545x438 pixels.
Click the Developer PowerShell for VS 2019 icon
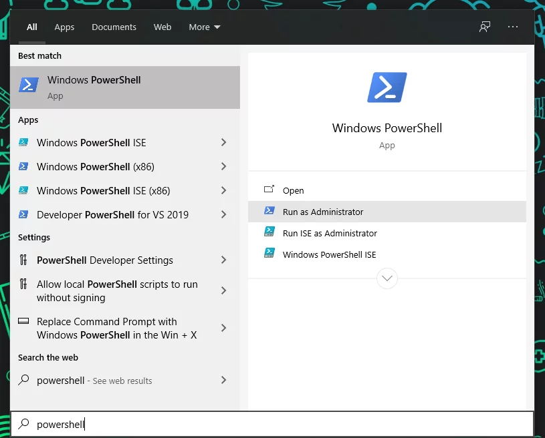pyautogui.click(x=23, y=214)
